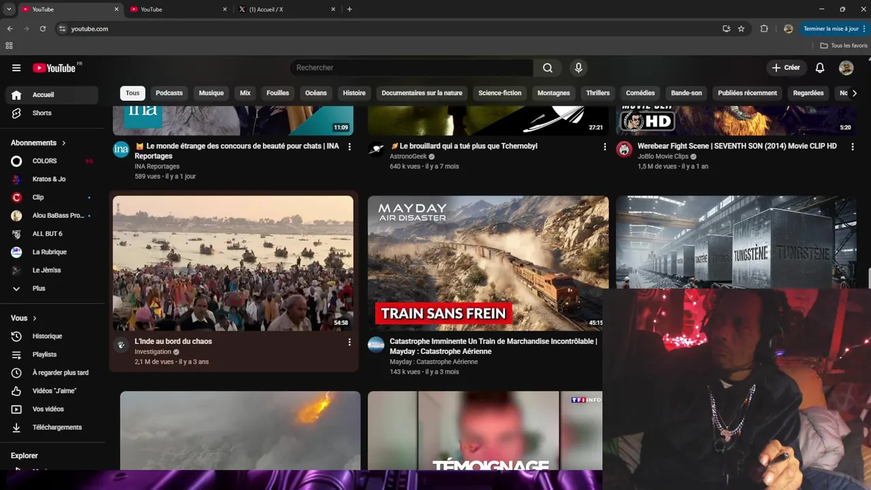Open a new browser tab
The height and width of the screenshot is (490, 871).
[350, 10]
